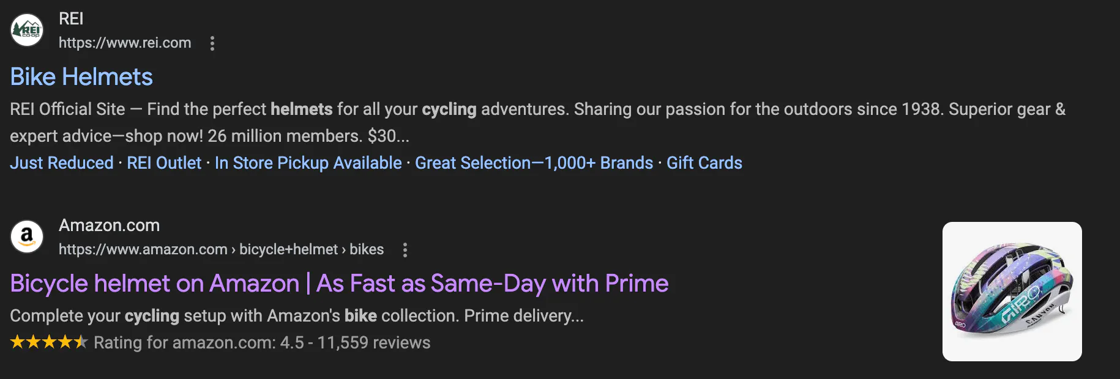Click the Amazon favicon logo

pos(27,237)
